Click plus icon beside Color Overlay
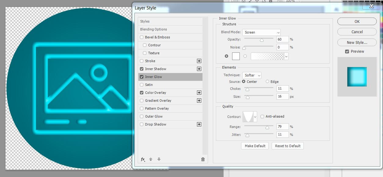Image resolution: width=383 pixels, height=177 pixels. click(199, 93)
